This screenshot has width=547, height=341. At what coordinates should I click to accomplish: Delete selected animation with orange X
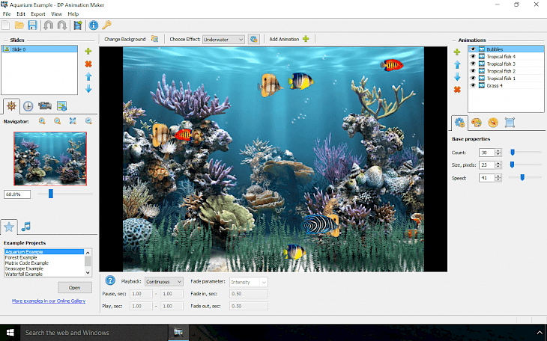[457, 90]
